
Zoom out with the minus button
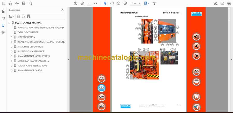(118, 3)
